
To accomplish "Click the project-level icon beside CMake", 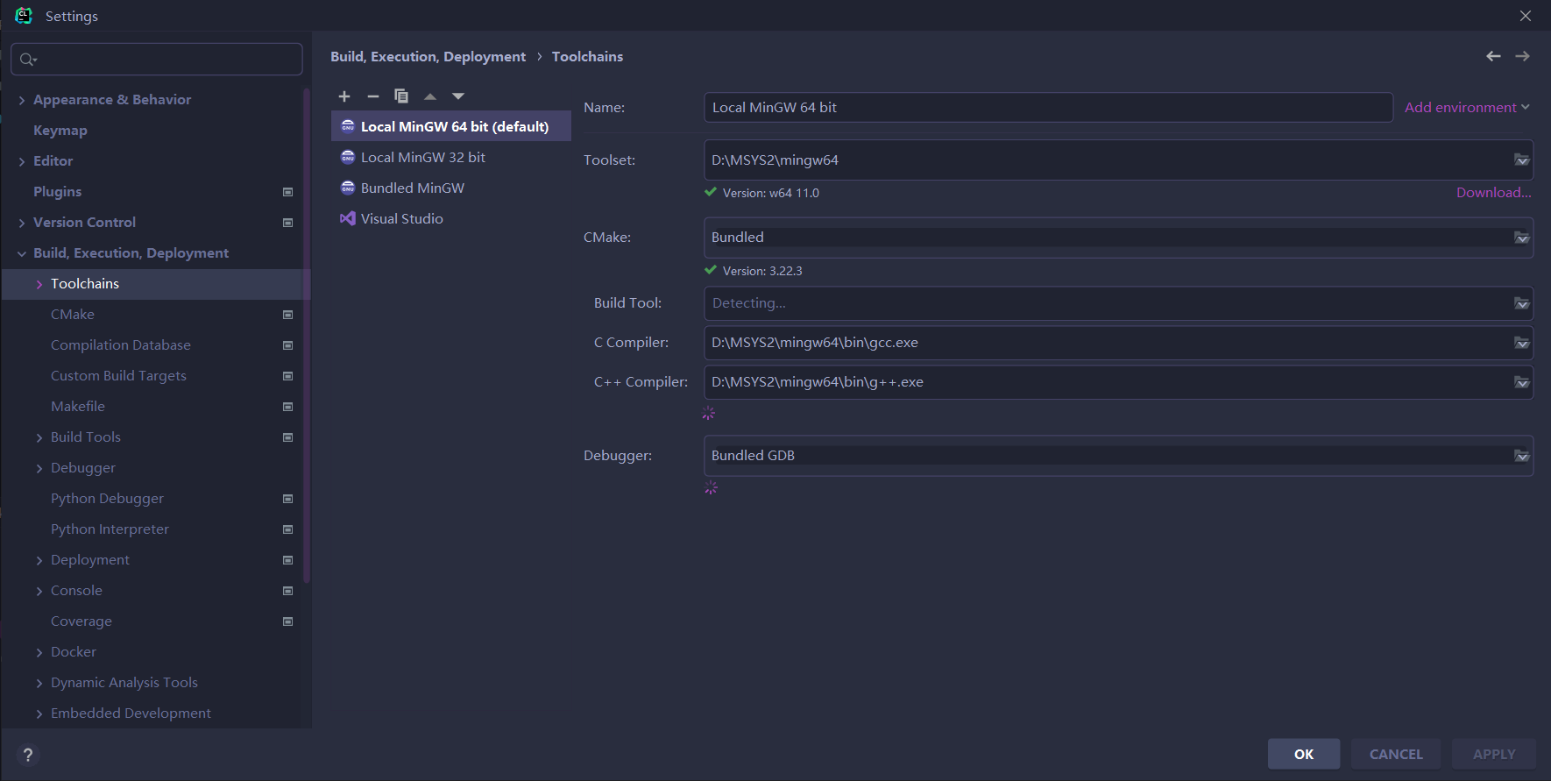I will pos(287,315).
